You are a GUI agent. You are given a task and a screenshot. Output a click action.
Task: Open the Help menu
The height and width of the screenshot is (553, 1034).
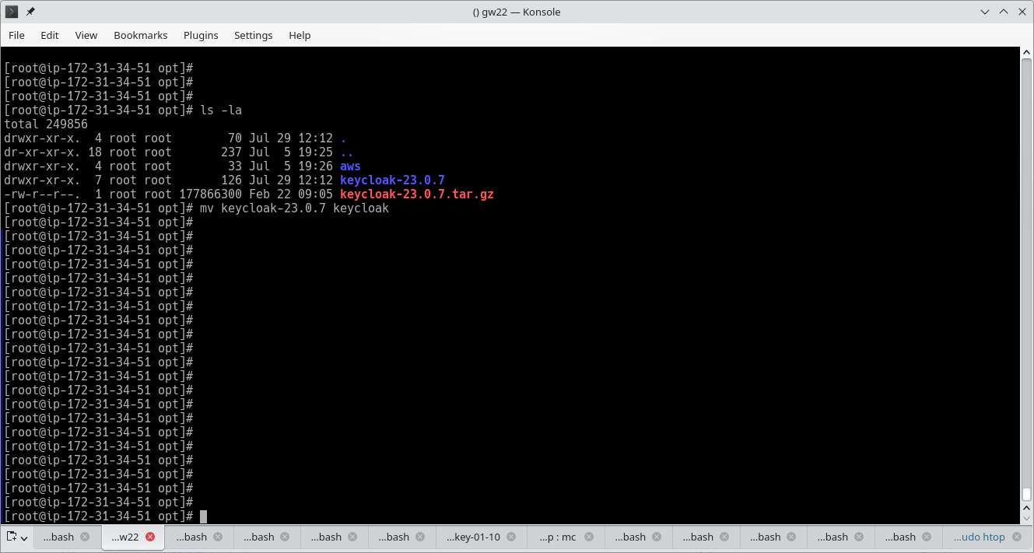300,35
